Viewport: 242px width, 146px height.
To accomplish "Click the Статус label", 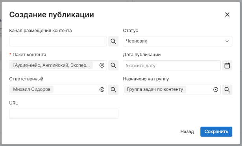I will [x=130, y=31].
